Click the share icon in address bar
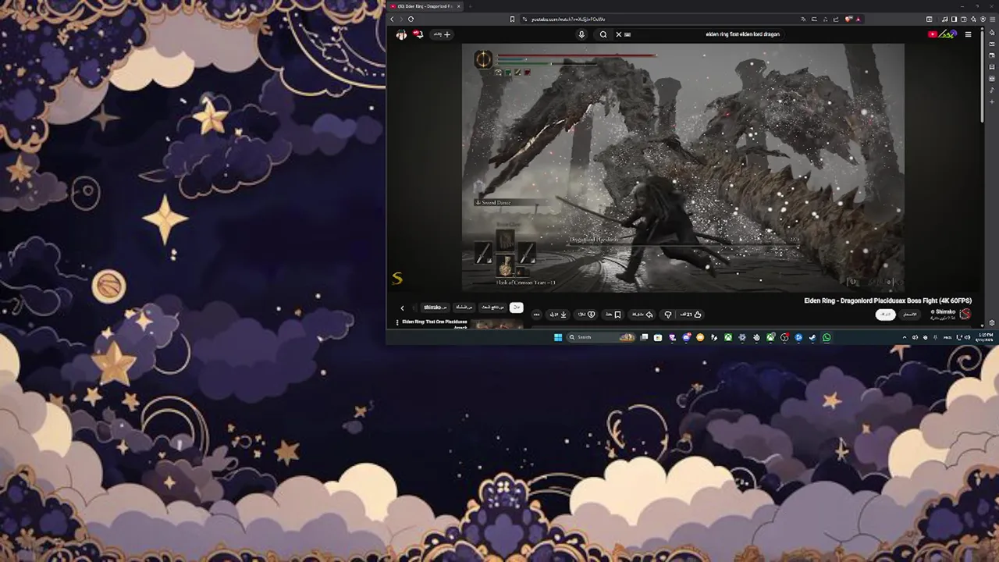 836,19
